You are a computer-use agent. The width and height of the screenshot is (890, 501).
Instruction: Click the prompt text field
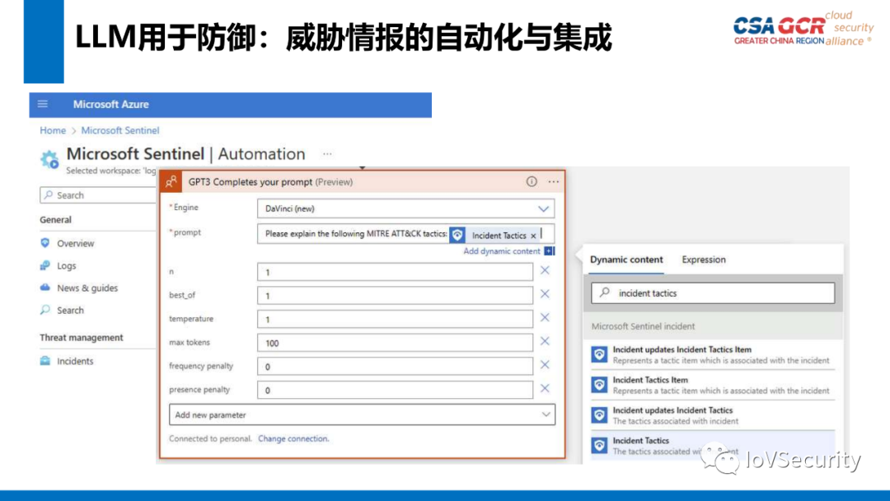click(405, 234)
